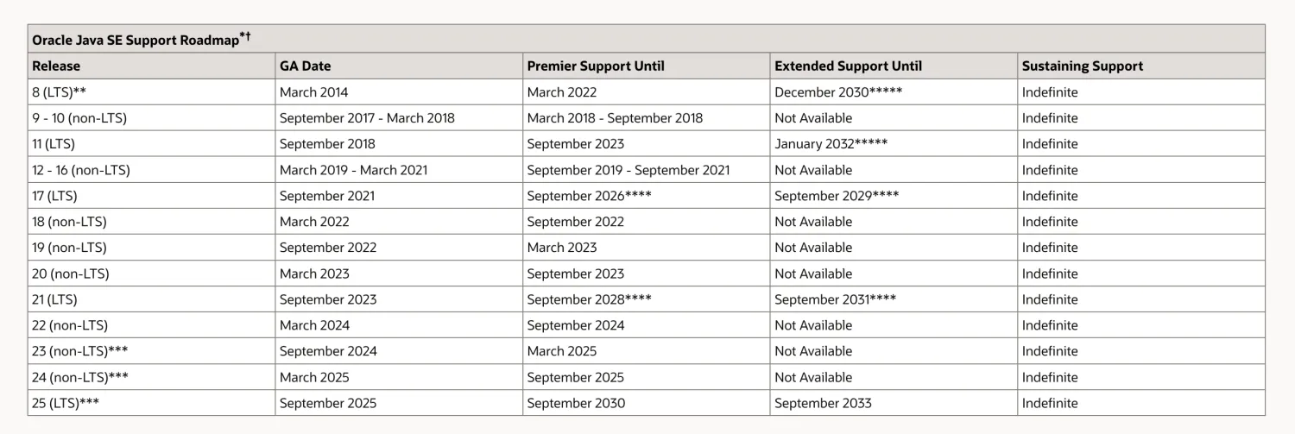The width and height of the screenshot is (1295, 434).
Task: Select the 11 (LTS) release row
Action: pyautogui.click(x=647, y=144)
